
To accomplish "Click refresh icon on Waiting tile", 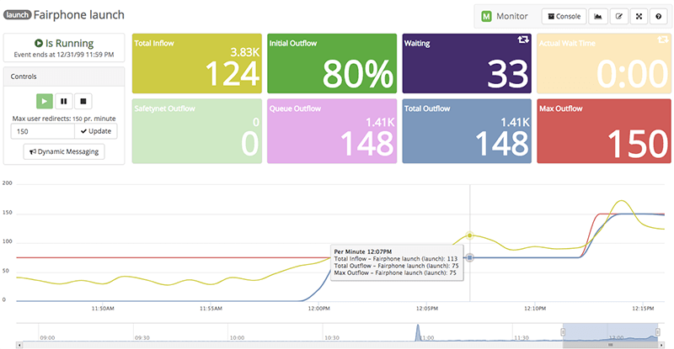I will 522,41.
